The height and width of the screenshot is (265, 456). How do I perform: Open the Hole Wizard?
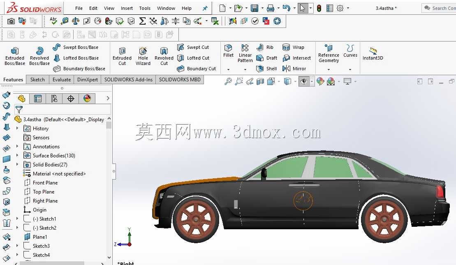pos(143,56)
